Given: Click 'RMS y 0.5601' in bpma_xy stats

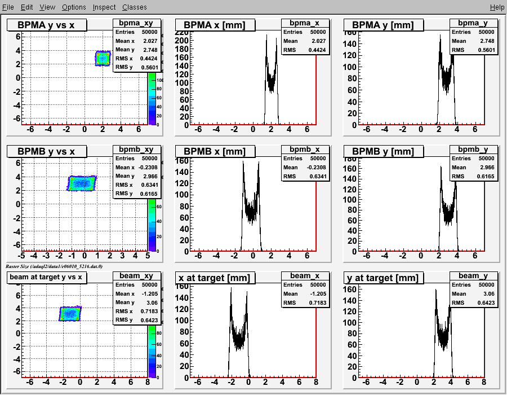Looking at the screenshot, I should click(x=136, y=67).
